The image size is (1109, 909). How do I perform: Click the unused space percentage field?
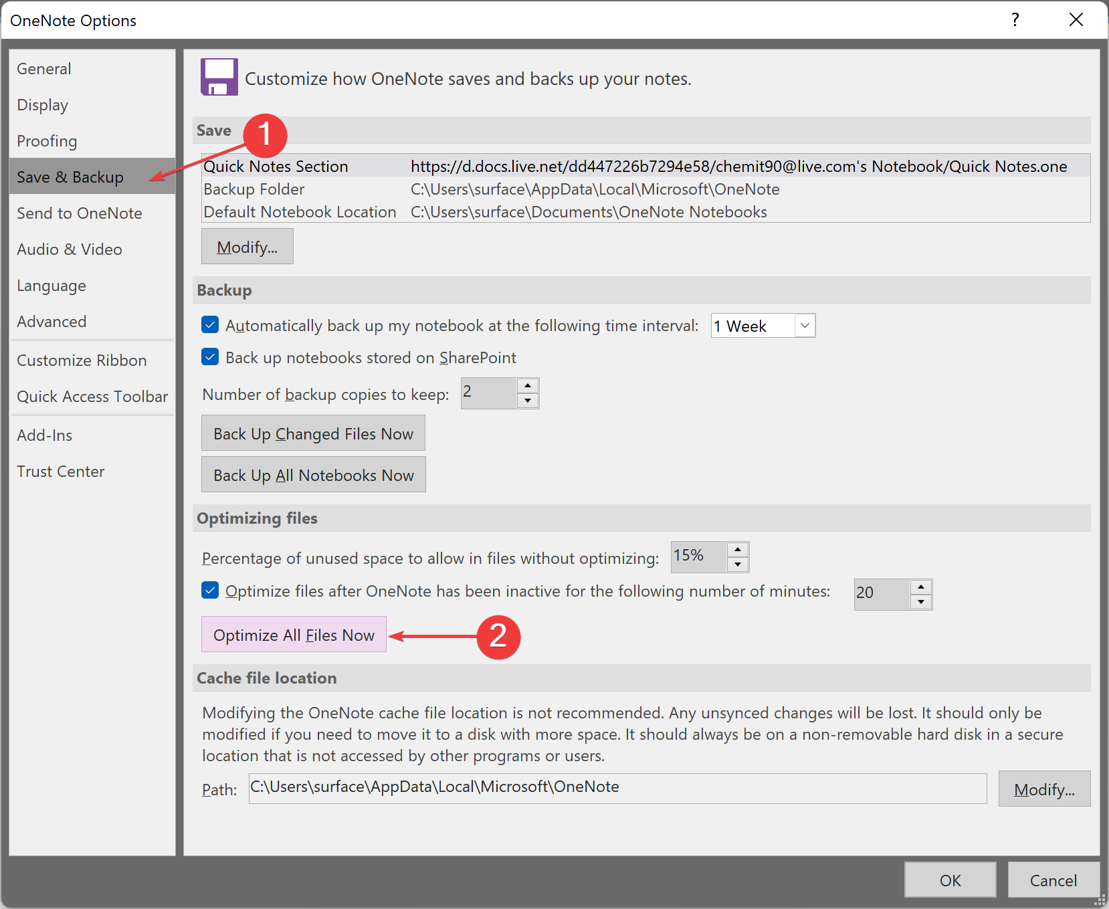coord(699,557)
